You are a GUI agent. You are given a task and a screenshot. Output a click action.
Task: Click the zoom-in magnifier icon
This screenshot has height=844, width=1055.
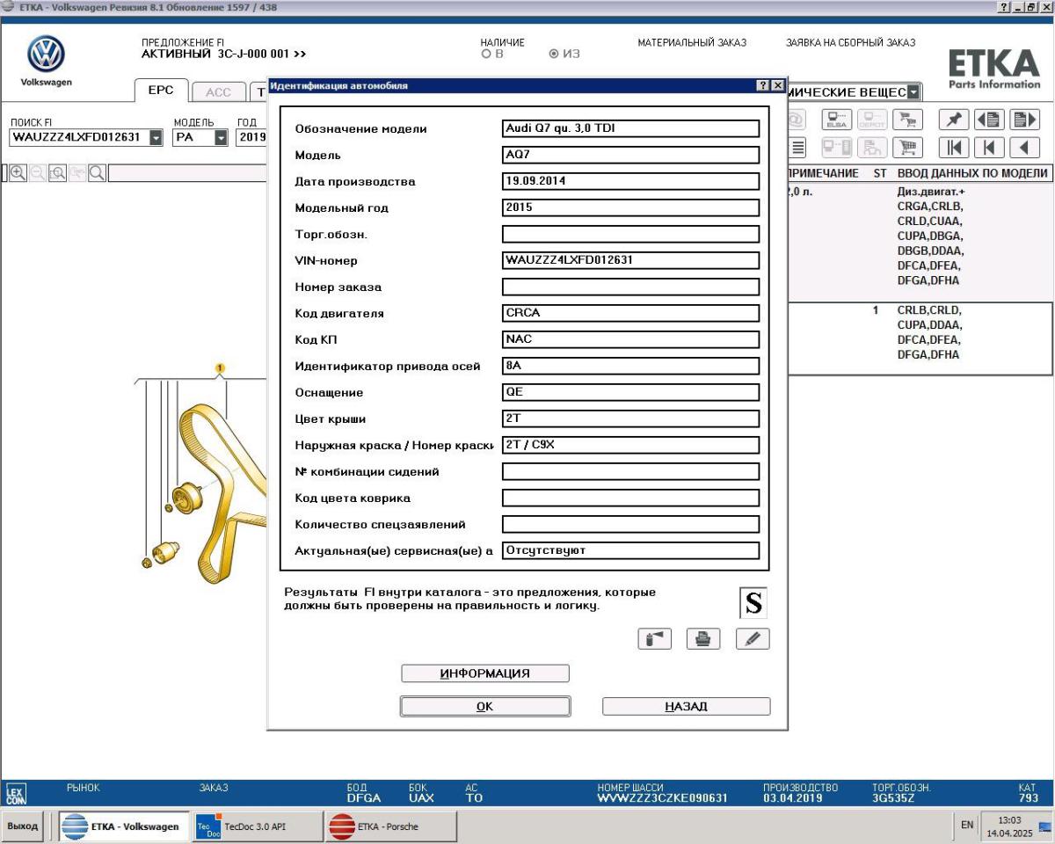coord(18,173)
